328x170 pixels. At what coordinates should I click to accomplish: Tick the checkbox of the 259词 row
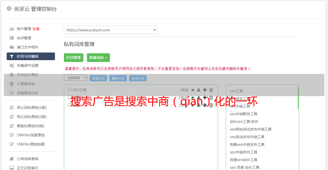coord(70,105)
